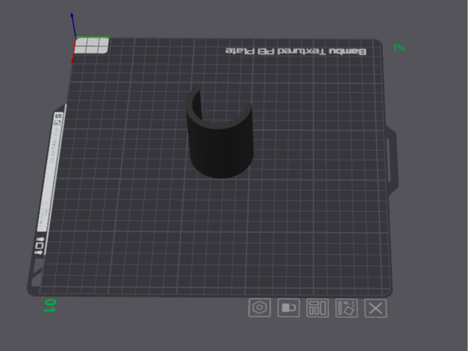The width and height of the screenshot is (468, 351).
Task: Click the green plate number 01
Action: (49, 306)
